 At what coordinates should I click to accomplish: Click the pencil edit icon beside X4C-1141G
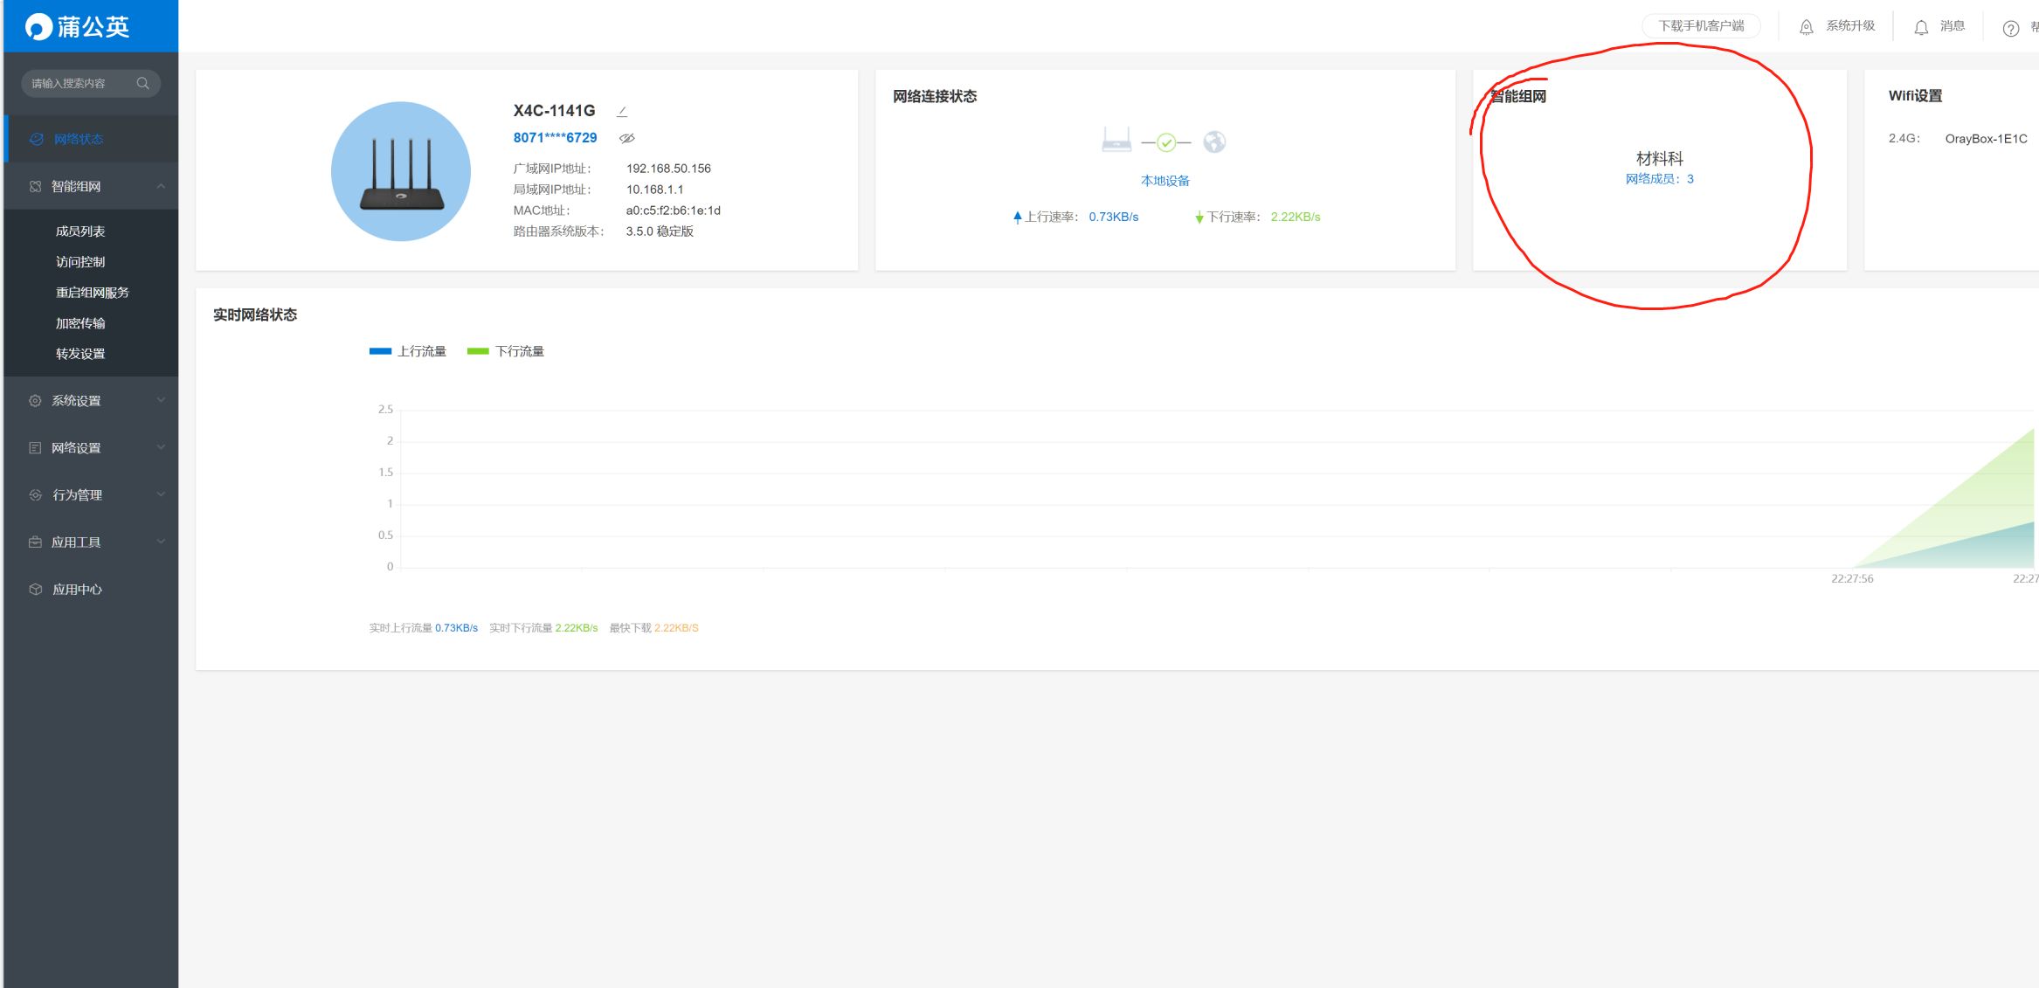click(x=622, y=112)
